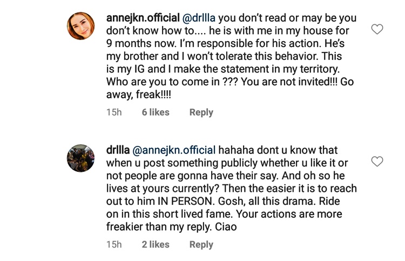Reply to annejkn.official's comment
The width and height of the screenshot is (405, 261).
[x=201, y=112]
